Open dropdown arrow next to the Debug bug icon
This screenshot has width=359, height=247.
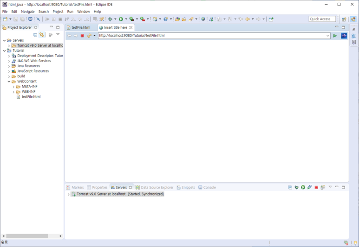pos(115,19)
